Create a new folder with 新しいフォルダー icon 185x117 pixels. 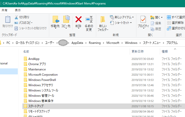[103, 21]
